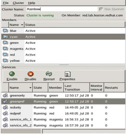Click 16:56:33 Jul 28 transition time
The width and height of the screenshot is (126, 134).
[x=77, y=119]
